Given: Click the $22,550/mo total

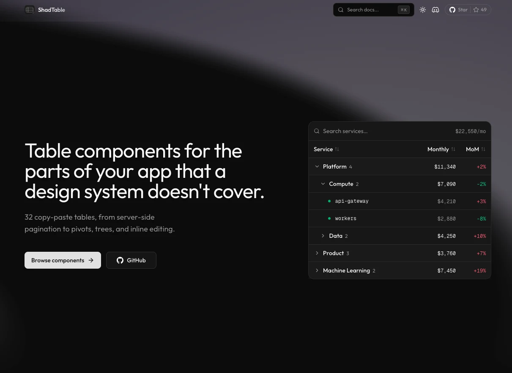Looking at the screenshot, I should tap(471, 131).
